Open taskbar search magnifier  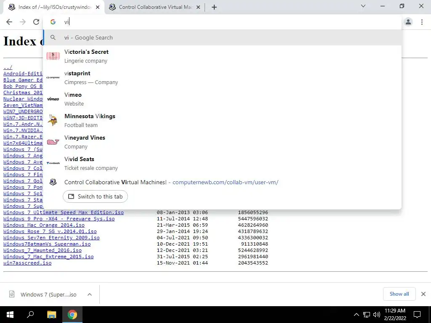pos(30,315)
